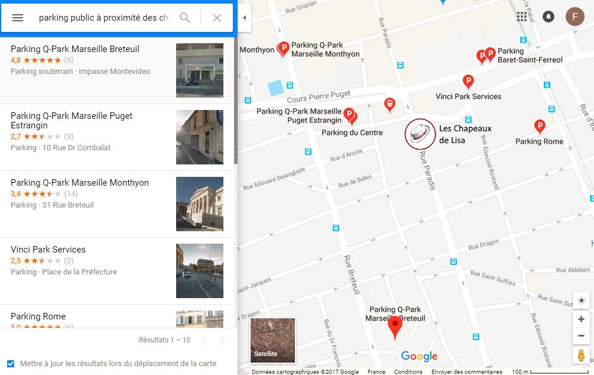
Task: Open Parking Q-Park Marseille Monthyon result
Action: (117, 204)
